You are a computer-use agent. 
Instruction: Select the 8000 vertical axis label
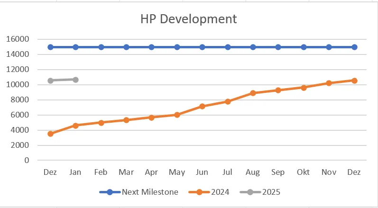[20, 99]
